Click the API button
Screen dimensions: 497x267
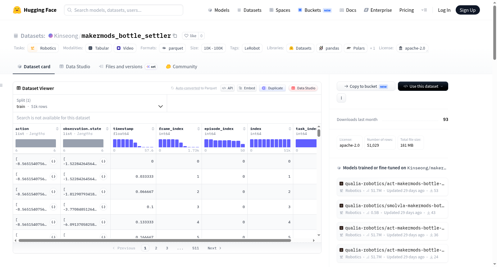227,88
